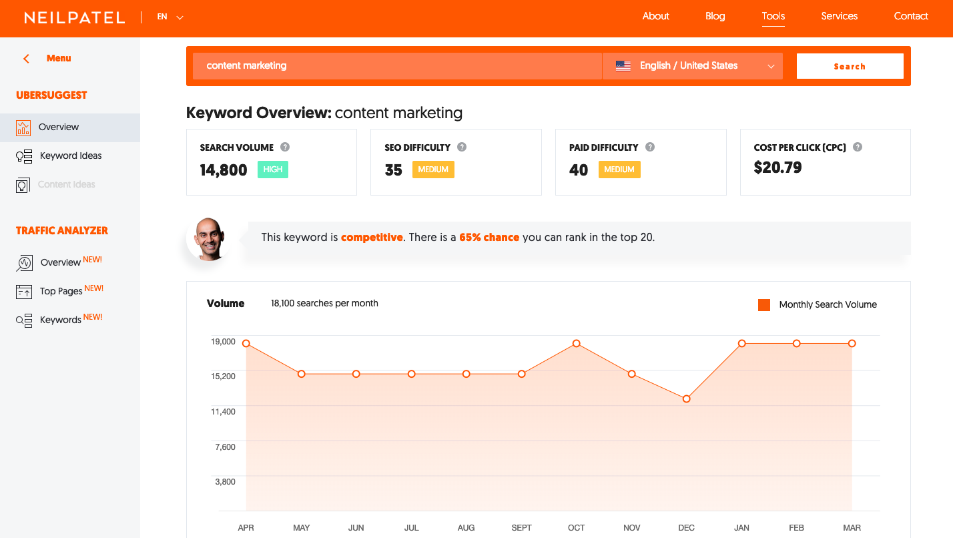The height and width of the screenshot is (538, 953).
Task: Open the Contact menu item
Action: tap(911, 16)
